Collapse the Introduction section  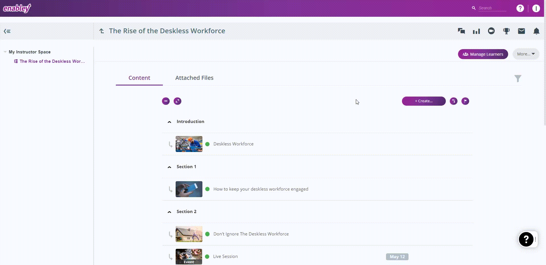[169, 122]
